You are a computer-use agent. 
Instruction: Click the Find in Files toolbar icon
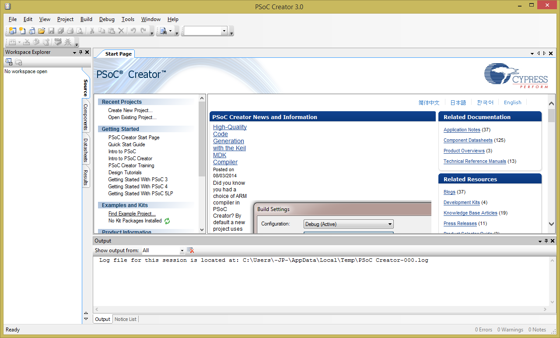(163, 31)
